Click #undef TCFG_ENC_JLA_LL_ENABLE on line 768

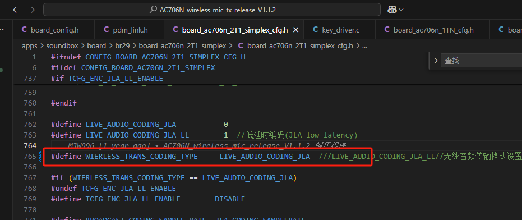pyautogui.click(x=113, y=189)
